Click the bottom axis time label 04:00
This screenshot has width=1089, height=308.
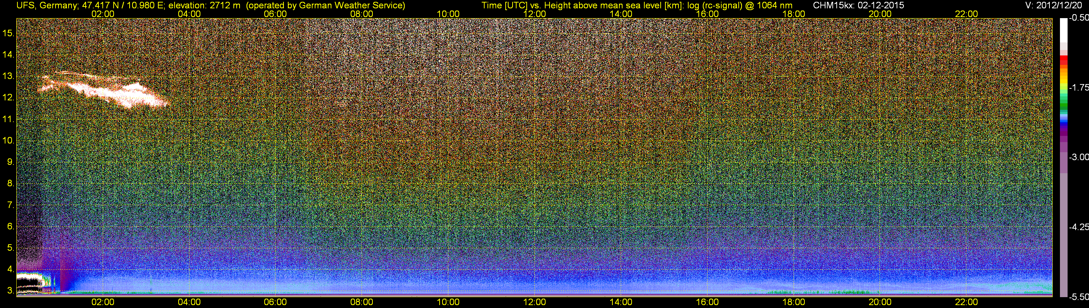tap(189, 302)
